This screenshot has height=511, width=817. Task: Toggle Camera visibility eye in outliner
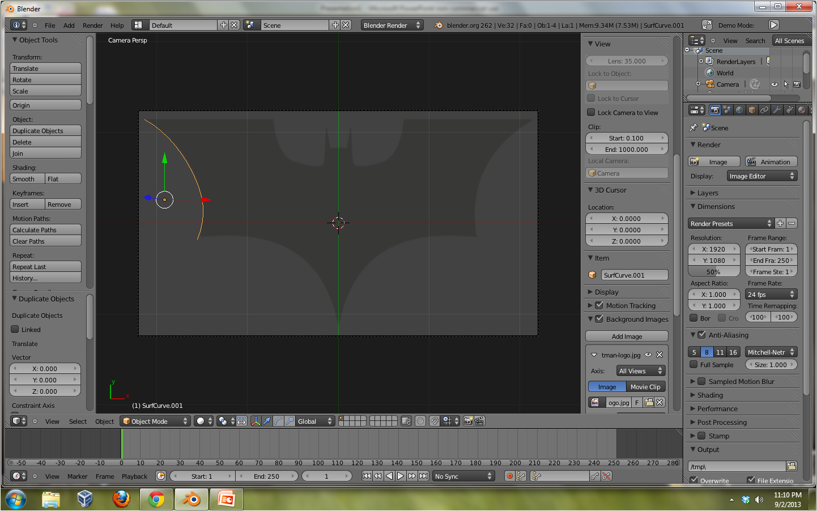[774, 84]
